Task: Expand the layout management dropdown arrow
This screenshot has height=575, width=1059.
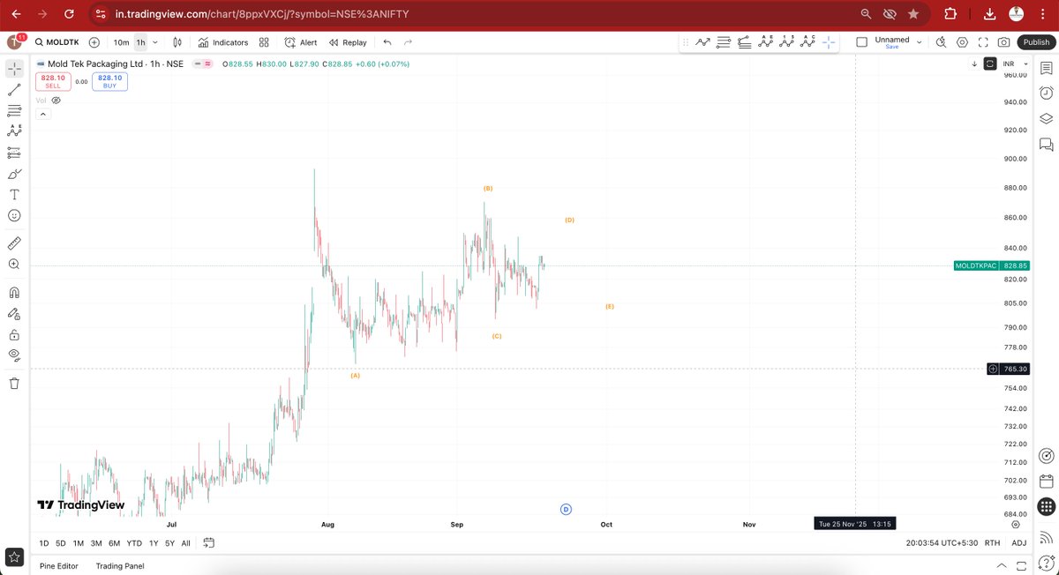Action: coord(920,41)
